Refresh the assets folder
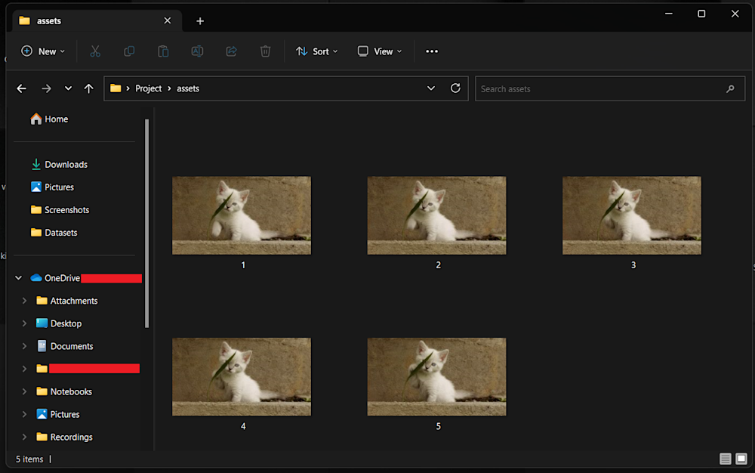The image size is (755, 473). pyautogui.click(x=455, y=88)
